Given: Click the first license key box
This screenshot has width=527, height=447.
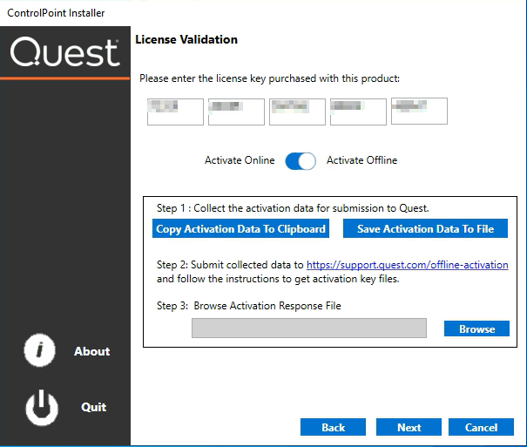Looking at the screenshot, I should (175, 112).
